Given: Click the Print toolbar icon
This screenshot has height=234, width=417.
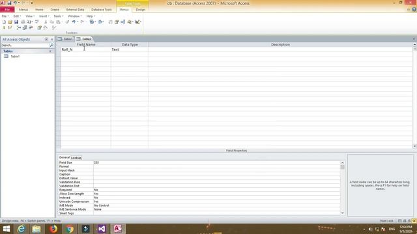Looking at the screenshot, I should 23,22.
